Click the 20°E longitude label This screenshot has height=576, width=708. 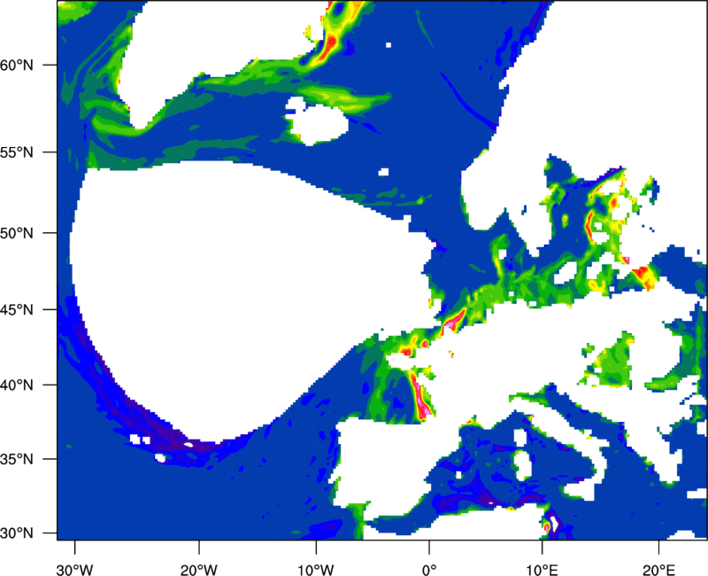coord(658,570)
